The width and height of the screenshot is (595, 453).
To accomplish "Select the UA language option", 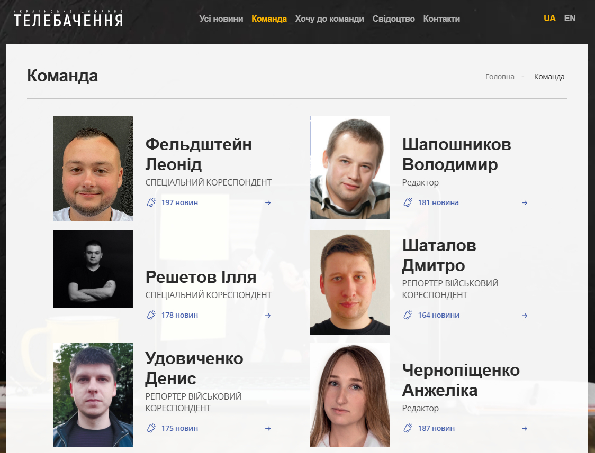I will pyautogui.click(x=549, y=18).
